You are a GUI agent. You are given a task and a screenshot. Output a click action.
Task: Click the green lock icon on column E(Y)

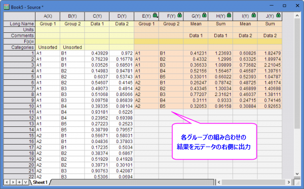[155, 15]
